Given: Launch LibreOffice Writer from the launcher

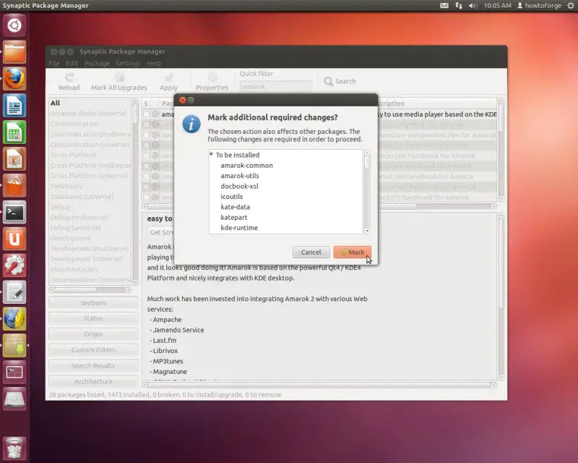Looking at the screenshot, I should [14, 106].
